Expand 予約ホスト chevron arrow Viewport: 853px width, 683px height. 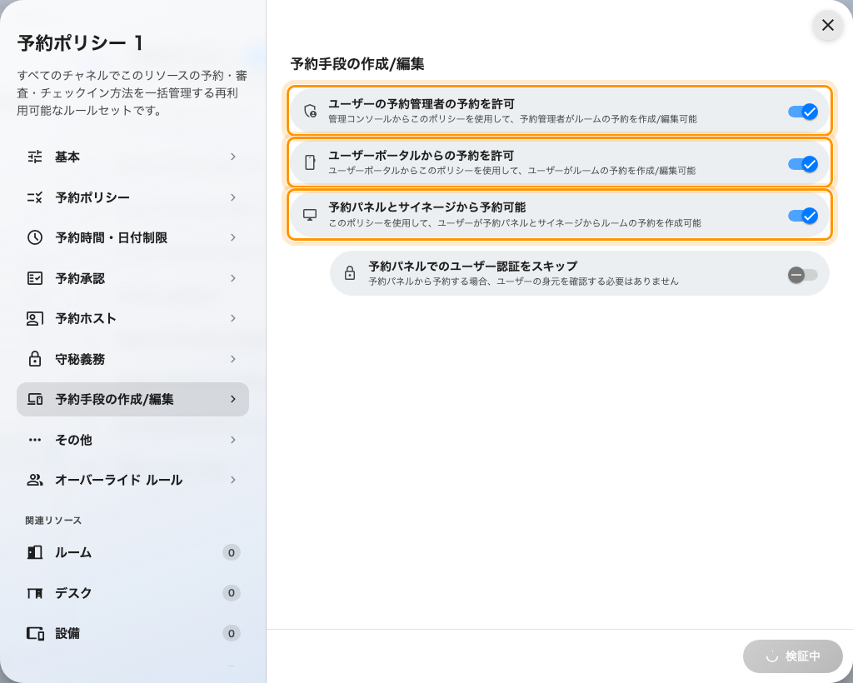pyautogui.click(x=233, y=318)
